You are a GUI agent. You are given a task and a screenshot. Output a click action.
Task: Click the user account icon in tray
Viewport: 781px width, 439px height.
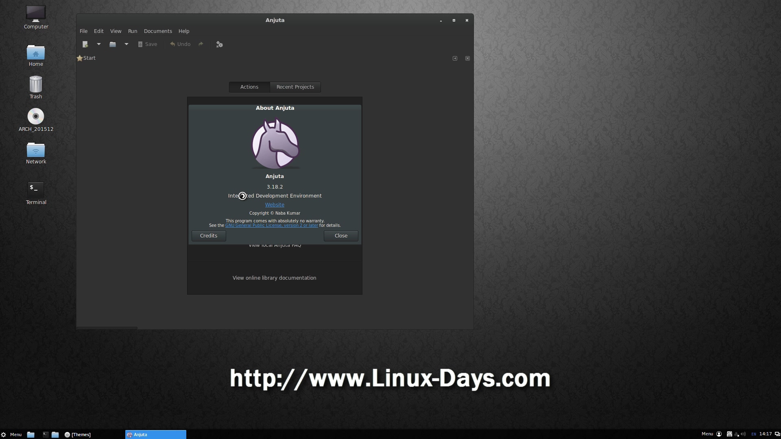coord(719,434)
